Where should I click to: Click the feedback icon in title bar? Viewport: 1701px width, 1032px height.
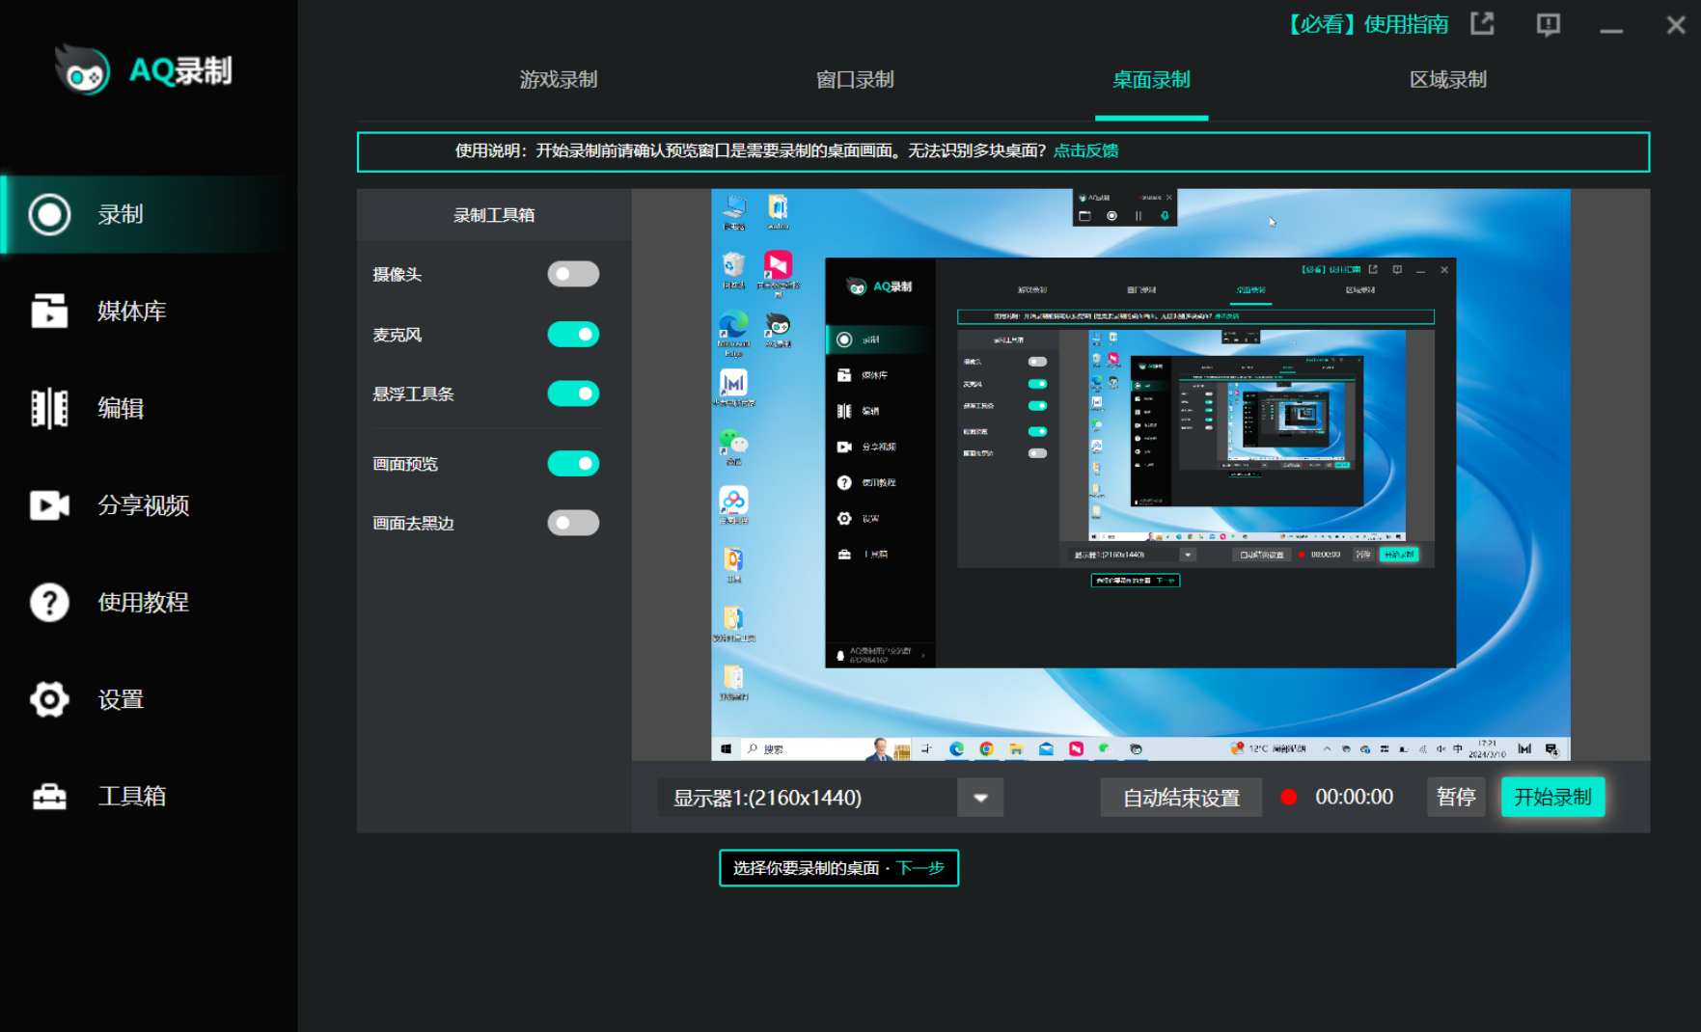tap(1548, 25)
